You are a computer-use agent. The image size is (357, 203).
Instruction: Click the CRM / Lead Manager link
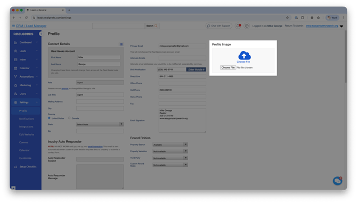point(31,26)
